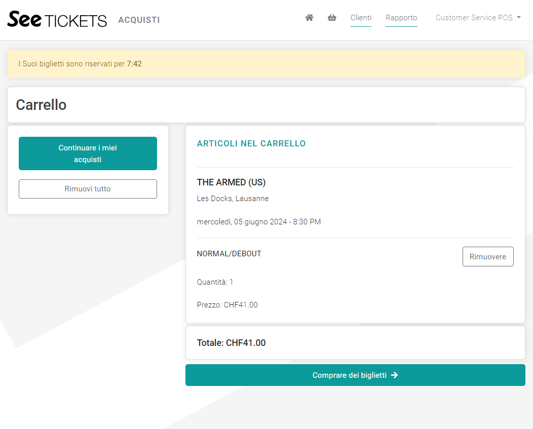Click the ticket reservation timer banner
The height and width of the screenshot is (429, 533).
click(266, 64)
